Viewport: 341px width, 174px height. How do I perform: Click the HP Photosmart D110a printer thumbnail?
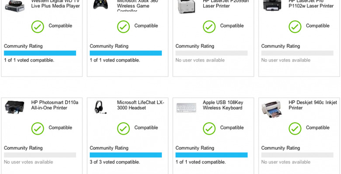[x=14, y=107]
